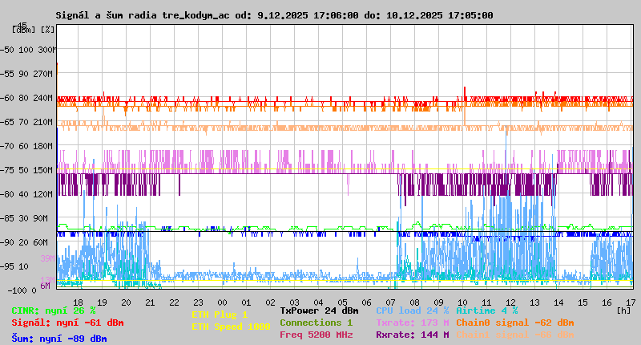Select the red Signál legend entry
The height and width of the screenshot is (345, 641).
coord(67,323)
